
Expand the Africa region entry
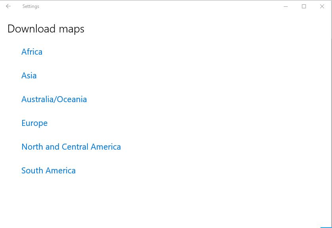(x=32, y=51)
